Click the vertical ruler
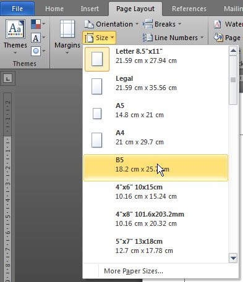 click(x=7, y=187)
